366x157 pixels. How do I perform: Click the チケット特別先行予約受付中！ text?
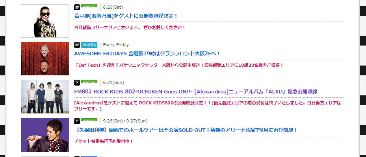click(103, 141)
